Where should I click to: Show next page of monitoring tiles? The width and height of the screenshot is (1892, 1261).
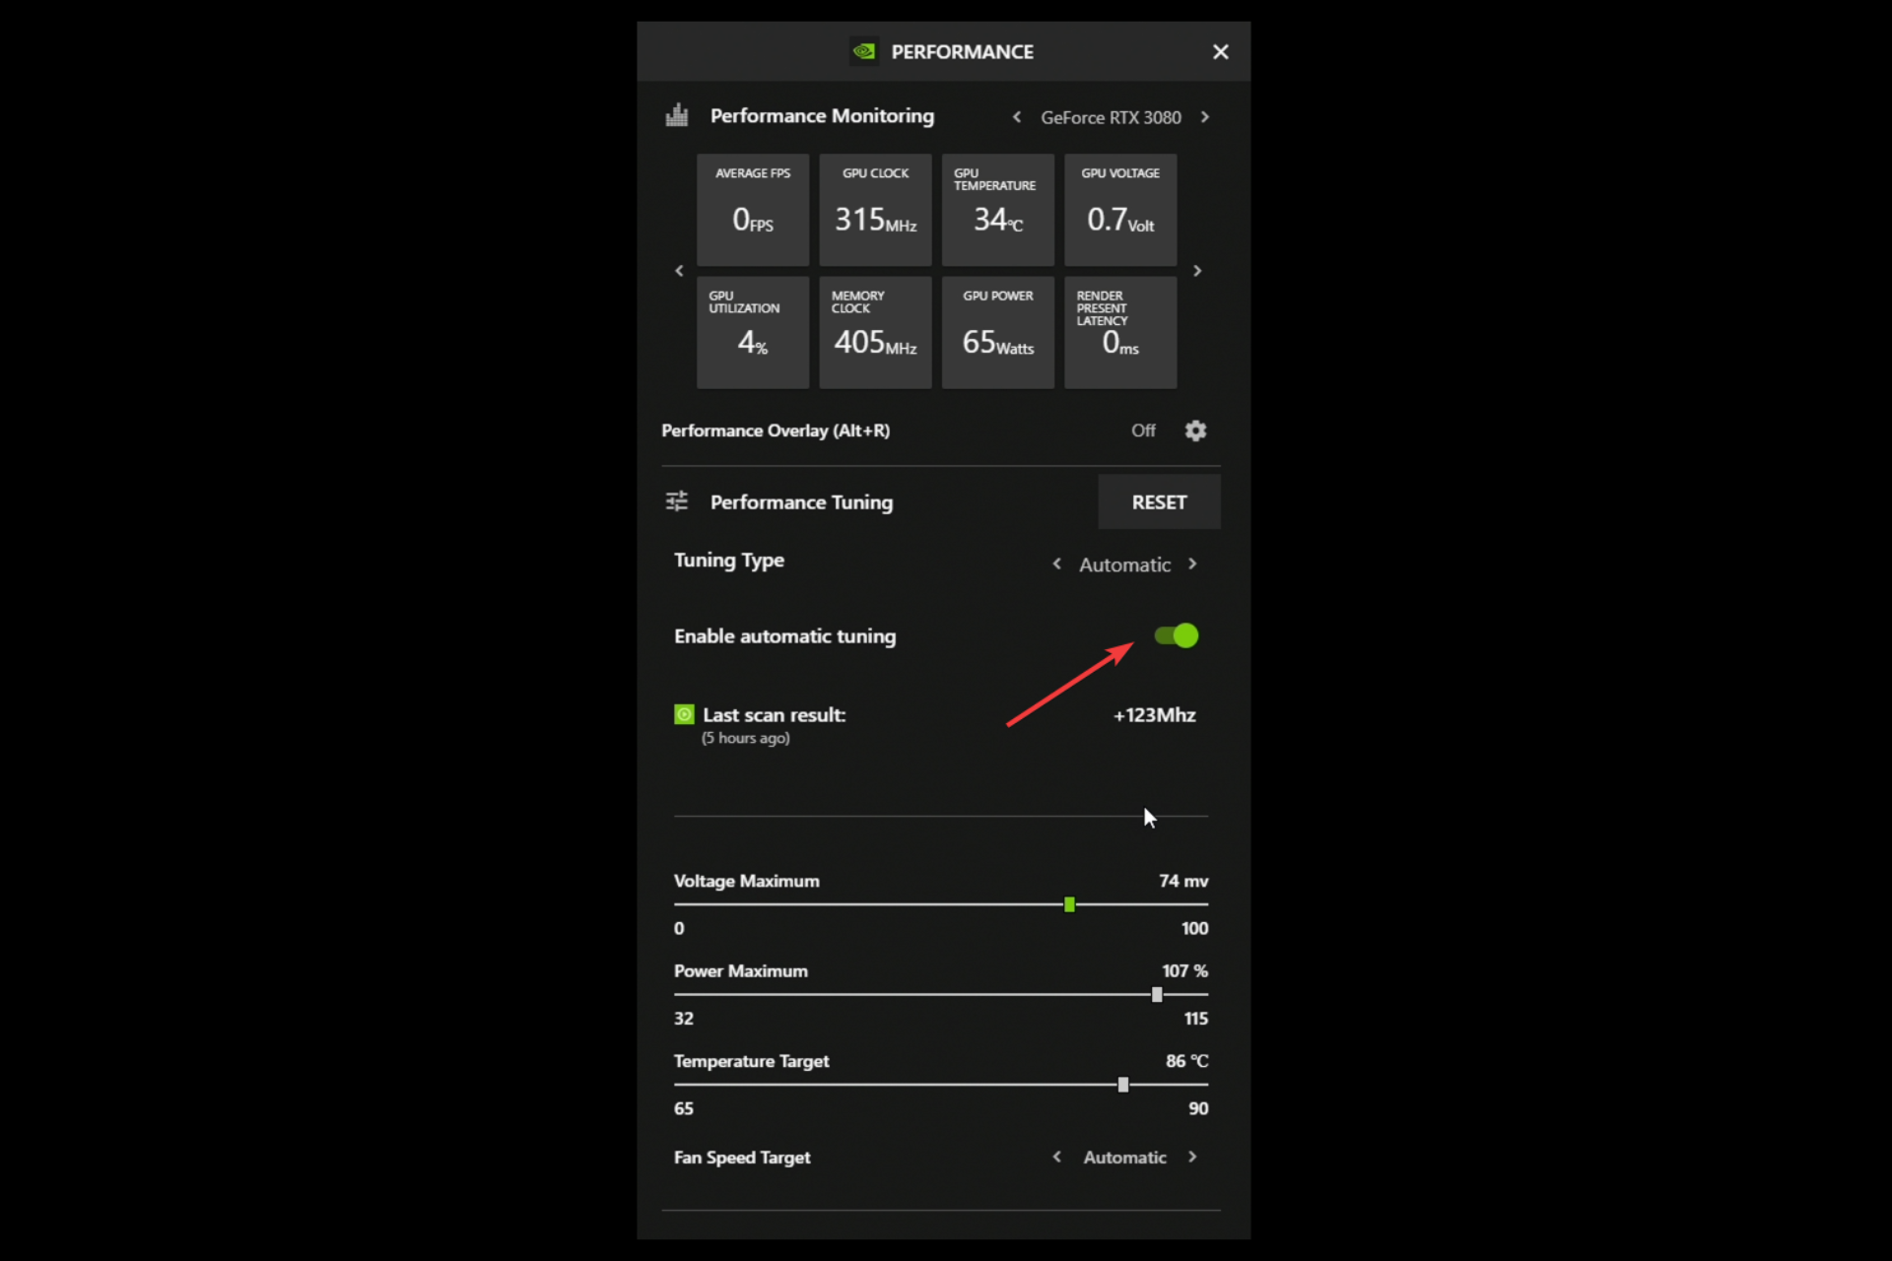point(1197,271)
